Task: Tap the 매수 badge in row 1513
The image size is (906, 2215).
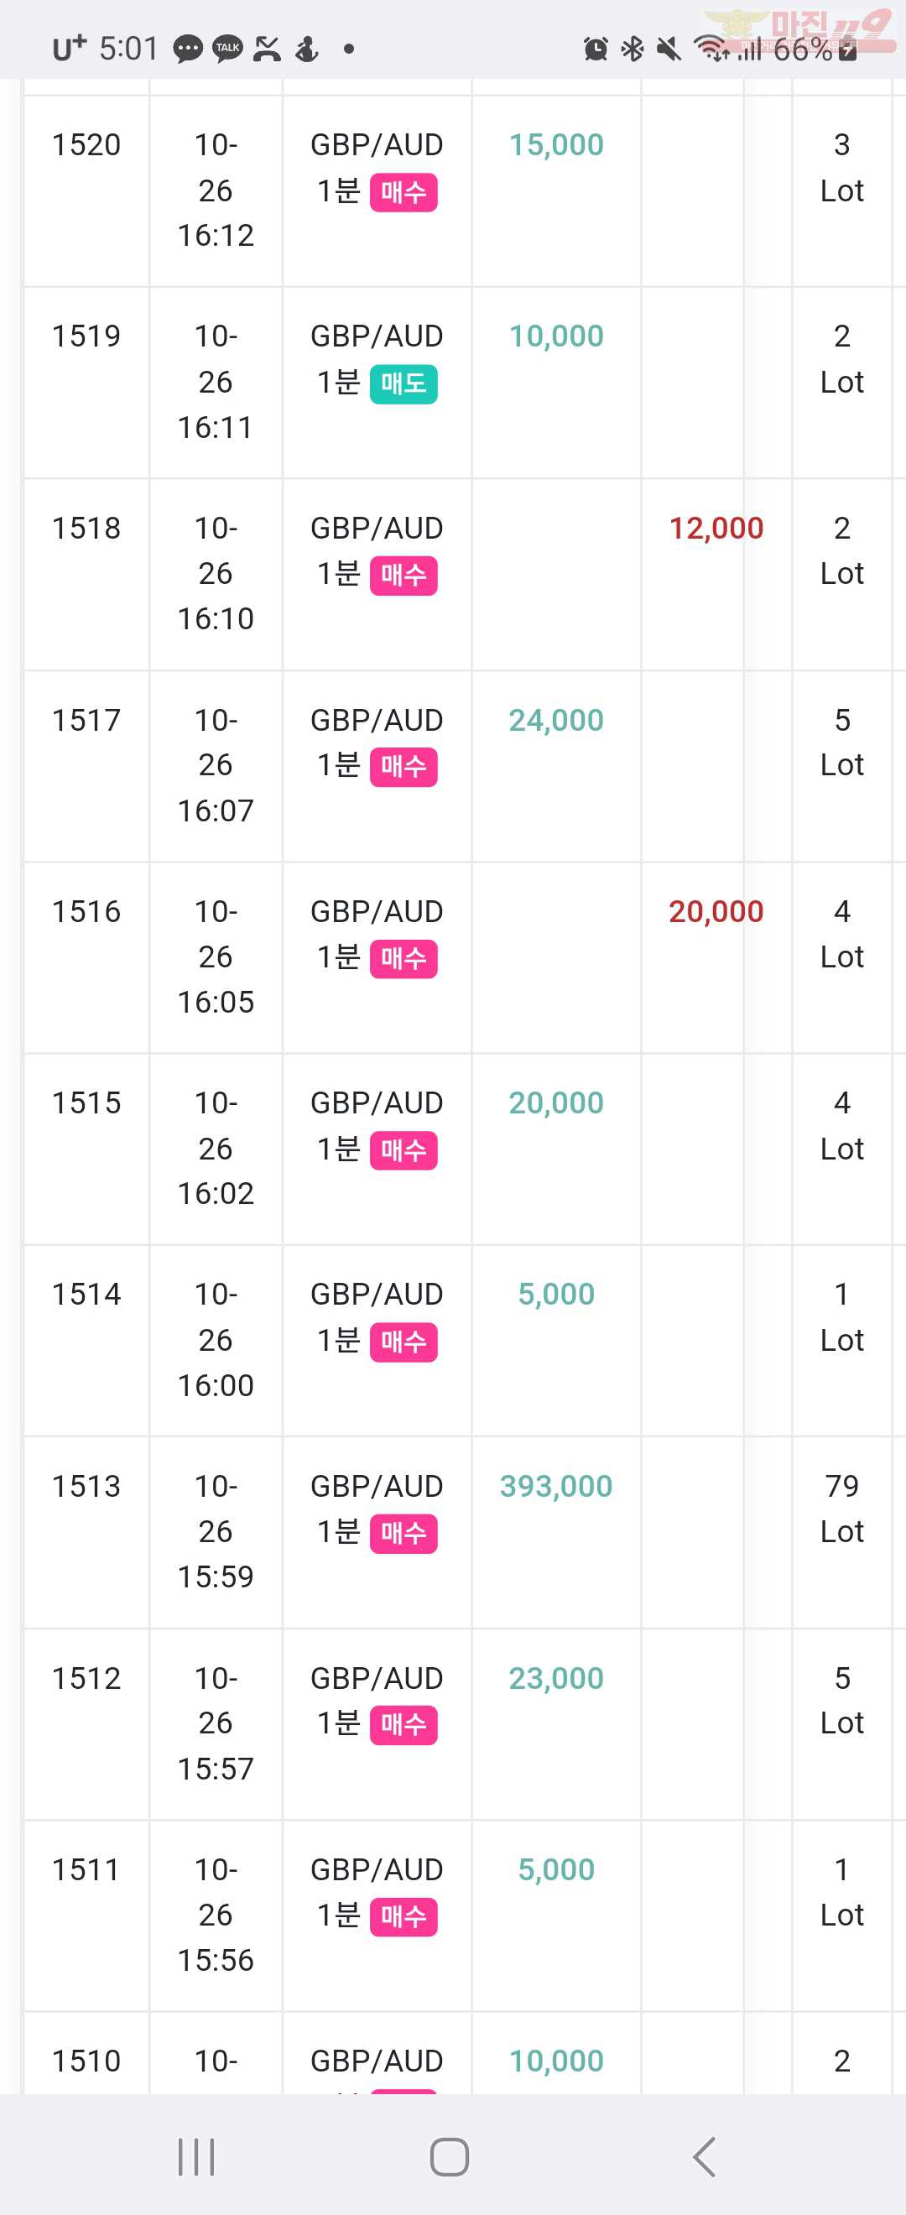Action: 404,1534
